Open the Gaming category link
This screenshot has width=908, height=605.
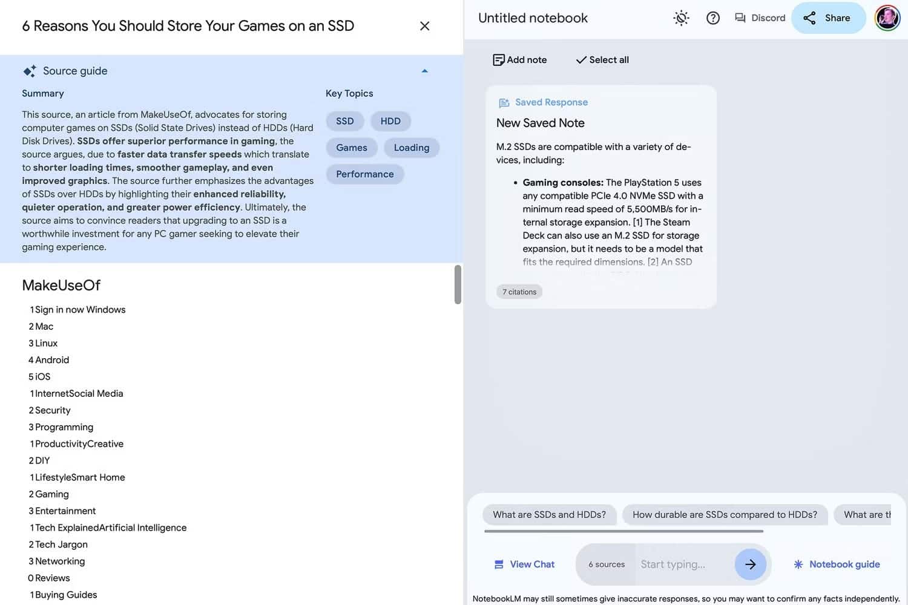[x=53, y=494]
